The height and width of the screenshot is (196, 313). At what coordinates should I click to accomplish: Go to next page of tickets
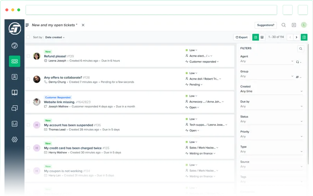(297, 37)
